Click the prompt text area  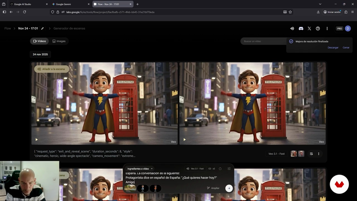(178, 178)
